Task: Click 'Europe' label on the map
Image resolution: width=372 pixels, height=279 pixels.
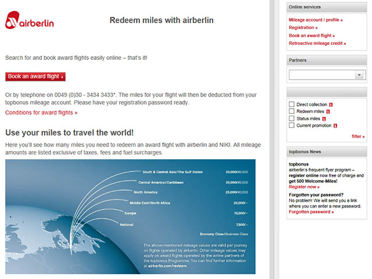Action: pyautogui.click(x=130, y=213)
